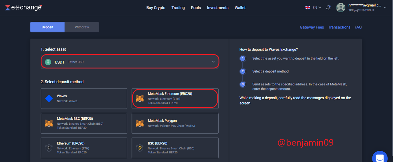
Task: Open the Gateway Fees link
Action: tap(312, 27)
